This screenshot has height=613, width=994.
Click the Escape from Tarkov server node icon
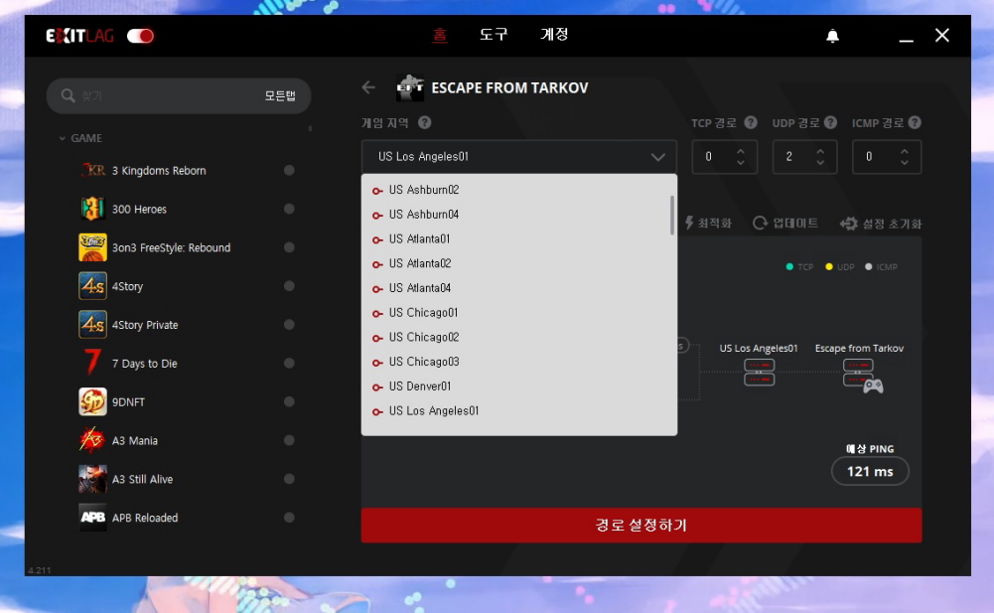[x=863, y=375]
